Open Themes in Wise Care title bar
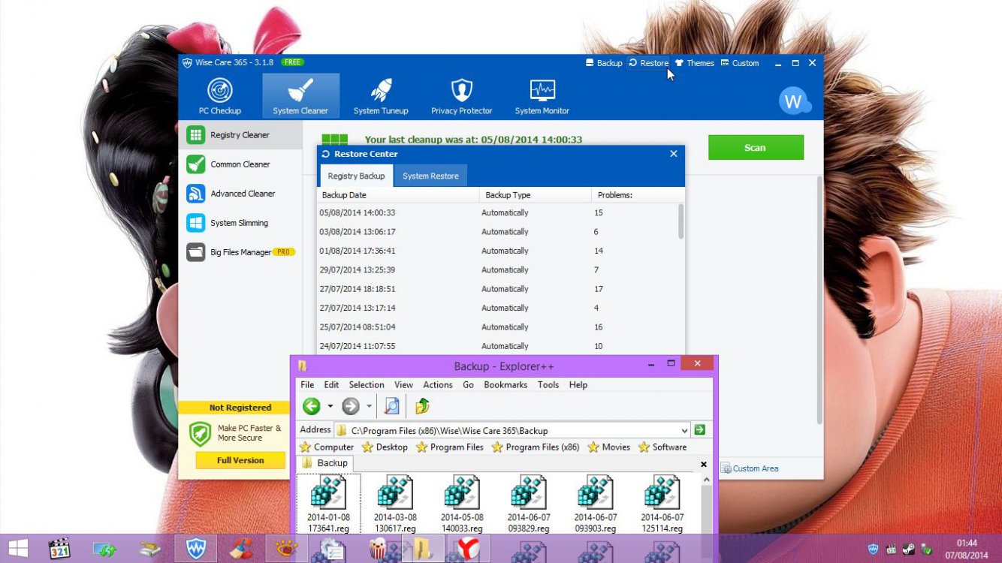Viewport: 1002px width, 563px height. click(x=694, y=63)
